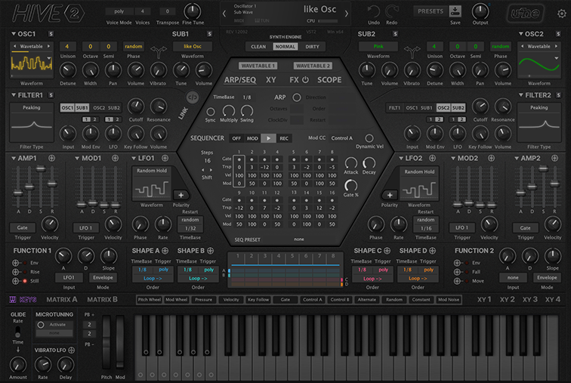The image size is (571, 383).
Task: Click the LINK filter code icon
Action: [193, 97]
